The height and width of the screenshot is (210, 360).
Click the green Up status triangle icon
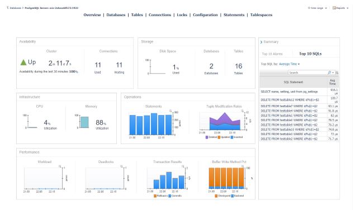coord(23,62)
